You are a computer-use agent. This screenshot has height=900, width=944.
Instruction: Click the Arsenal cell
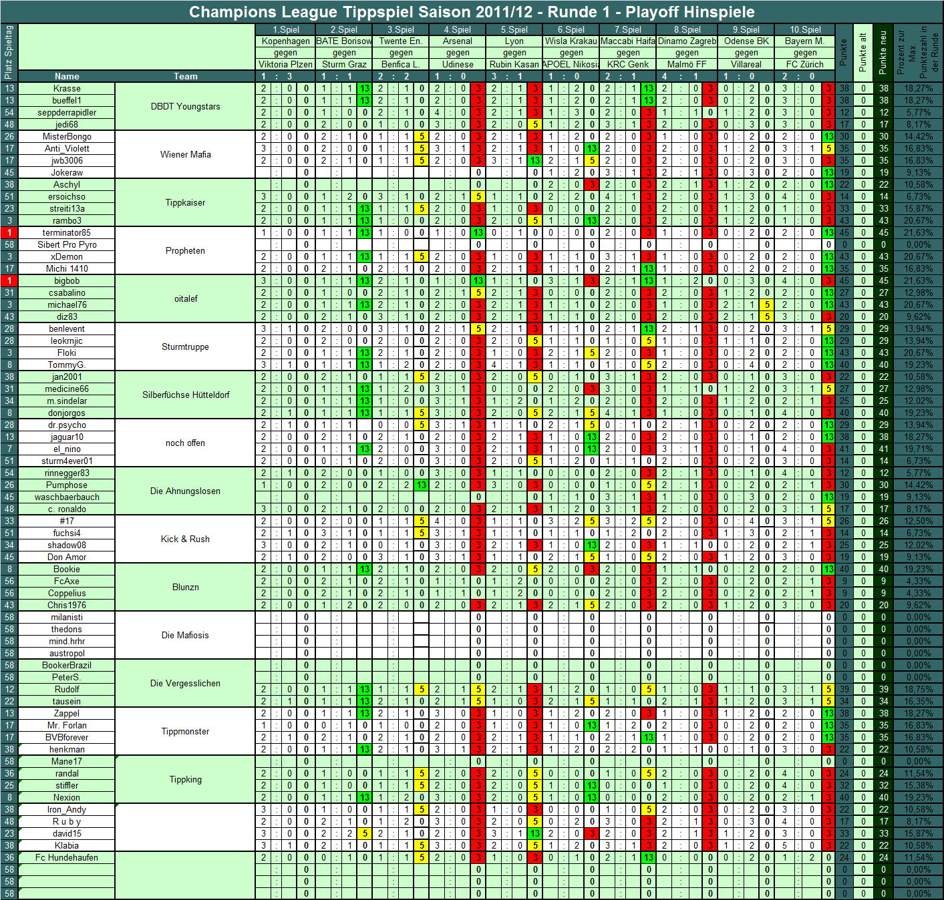(457, 41)
